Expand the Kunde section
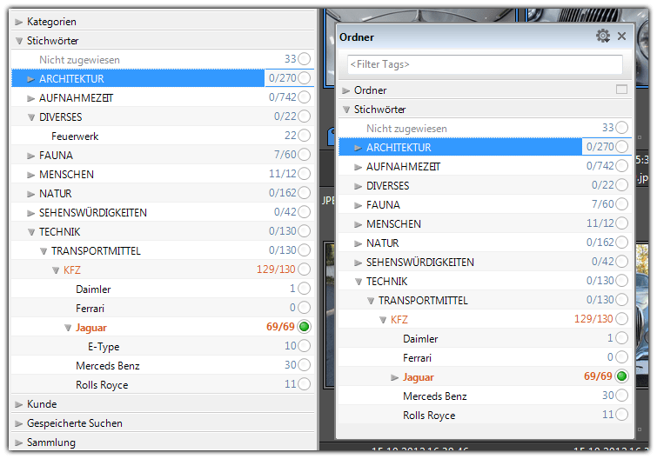Image resolution: width=657 pixels, height=459 pixels. 19,404
